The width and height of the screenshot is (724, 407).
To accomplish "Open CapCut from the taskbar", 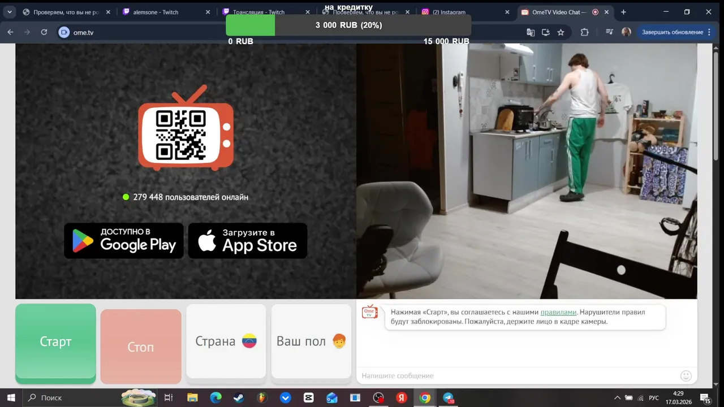I will click(308, 398).
